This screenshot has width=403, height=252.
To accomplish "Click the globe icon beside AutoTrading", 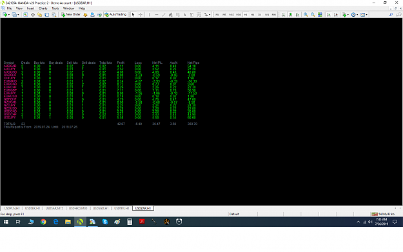I will coord(99,15).
